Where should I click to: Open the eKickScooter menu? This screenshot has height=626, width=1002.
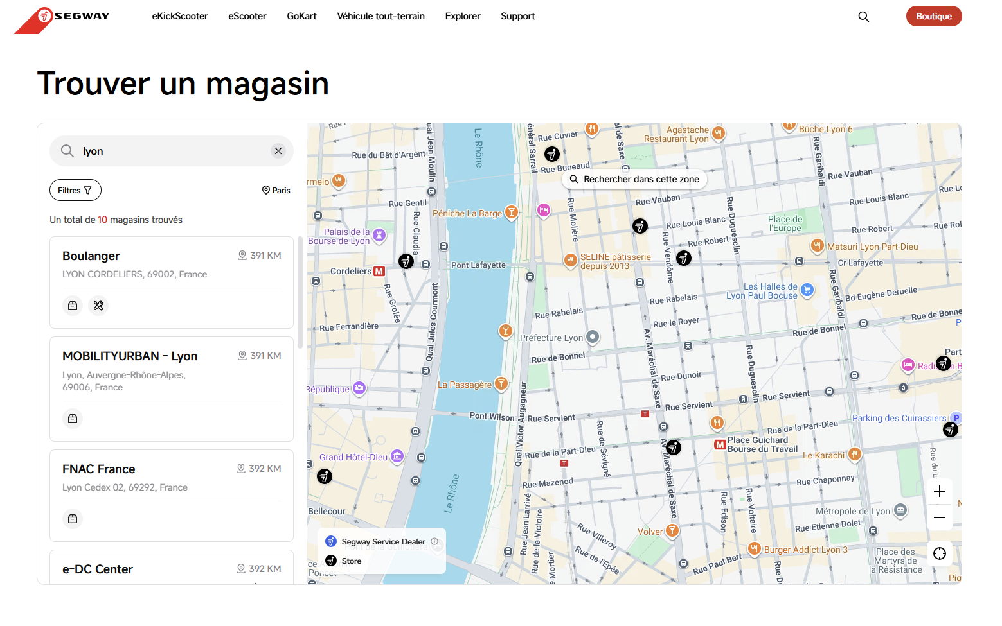click(x=180, y=16)
